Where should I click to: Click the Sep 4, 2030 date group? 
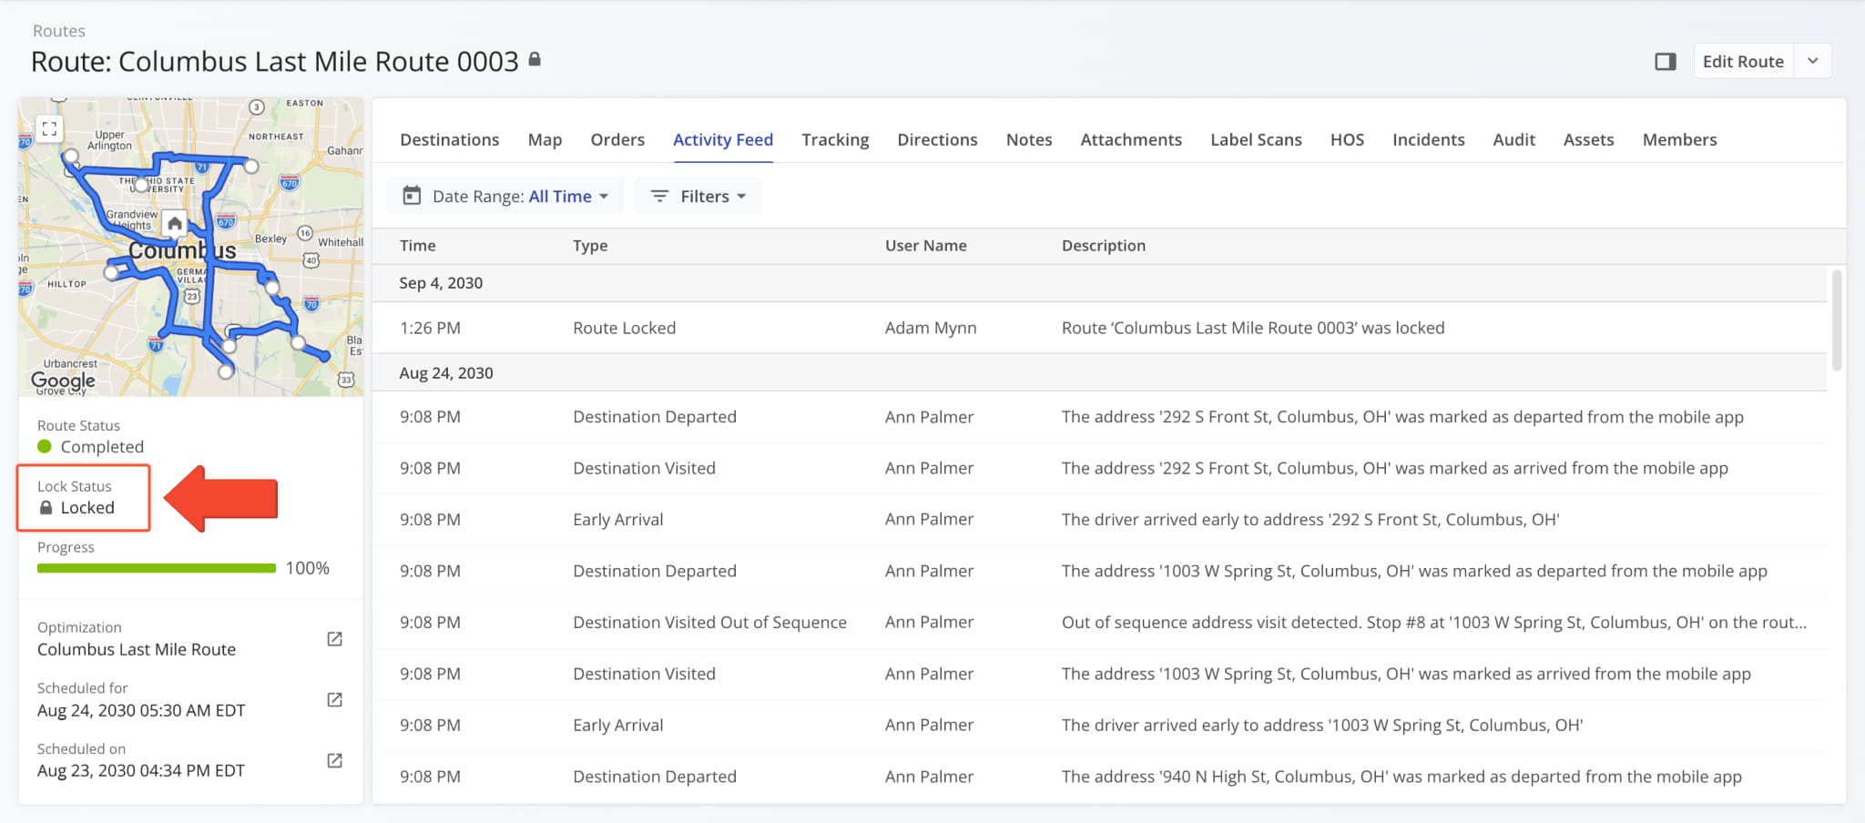tap(1100, 283)
